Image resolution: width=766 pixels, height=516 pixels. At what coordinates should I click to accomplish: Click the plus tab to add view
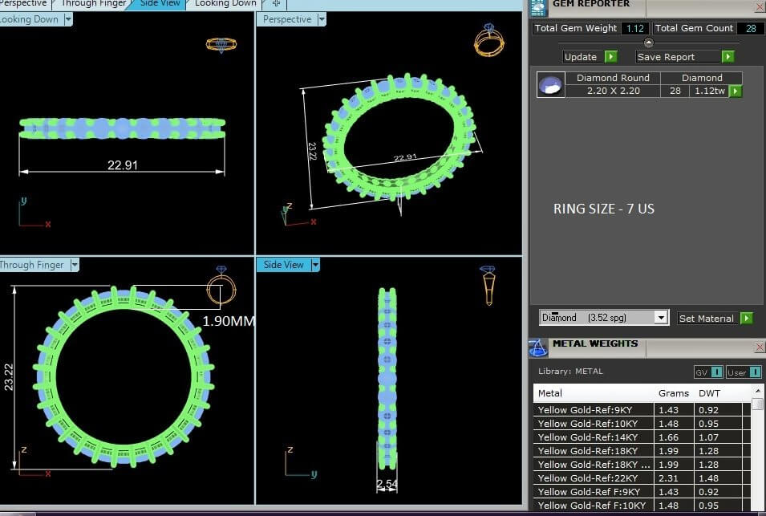(276, 3)
